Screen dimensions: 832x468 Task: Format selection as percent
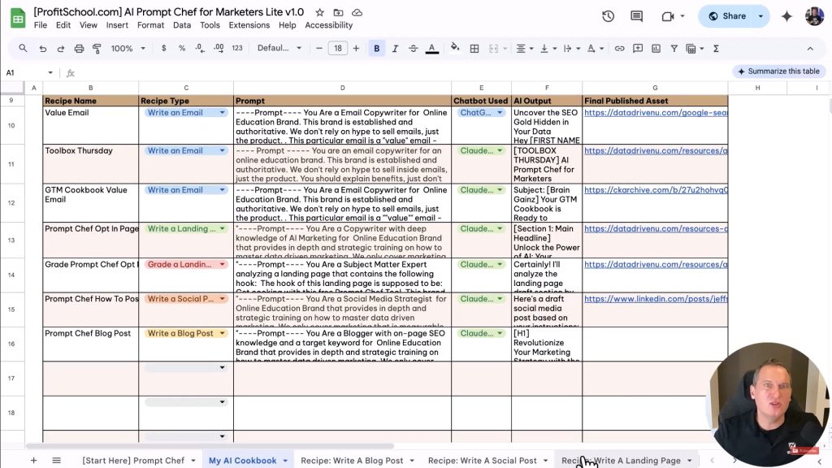point(182,48)
